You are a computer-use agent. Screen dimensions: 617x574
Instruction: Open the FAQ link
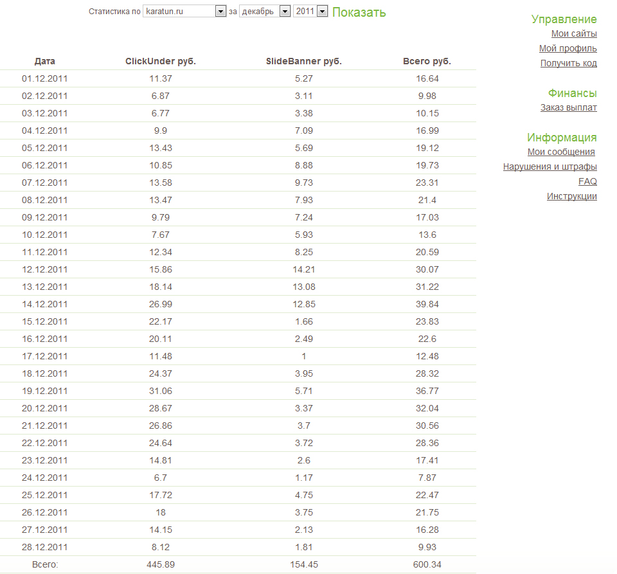tap(587, 181)
